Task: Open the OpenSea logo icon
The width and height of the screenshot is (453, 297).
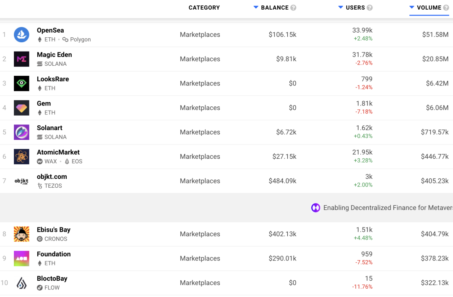Action: pyautogui.click(x=21, y=35)
